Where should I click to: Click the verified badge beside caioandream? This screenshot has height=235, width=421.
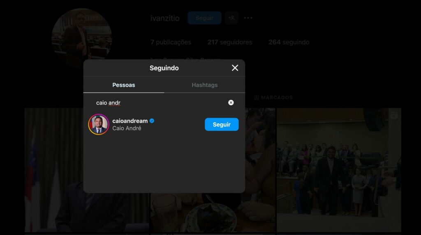(x=152, y=121)
